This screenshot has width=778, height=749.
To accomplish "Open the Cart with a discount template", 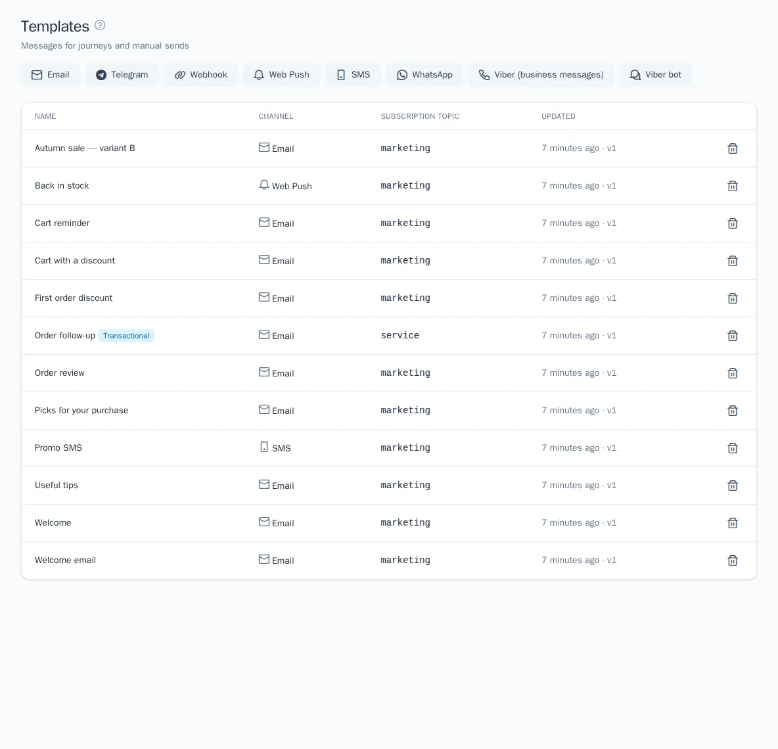I will point(74,260).
